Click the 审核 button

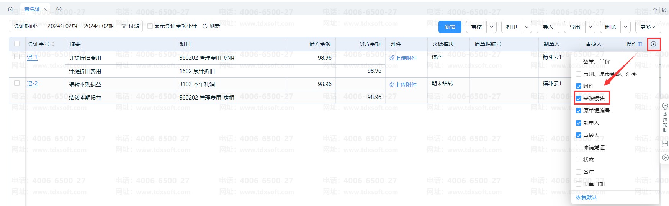(x=476, y=27)
